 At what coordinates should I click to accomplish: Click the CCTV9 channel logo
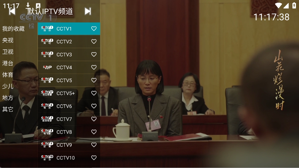click(47, 145)
